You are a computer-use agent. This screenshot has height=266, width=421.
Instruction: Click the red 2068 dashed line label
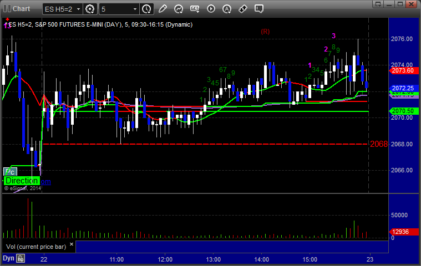[379, 144]
